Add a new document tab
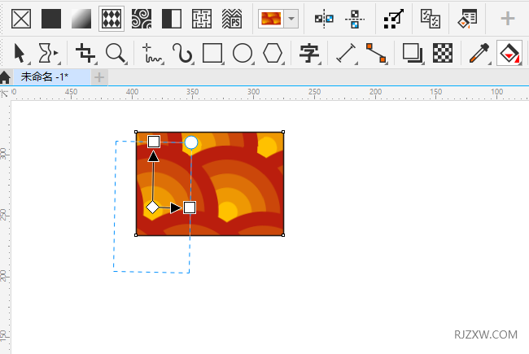 [x=99, y=77]
